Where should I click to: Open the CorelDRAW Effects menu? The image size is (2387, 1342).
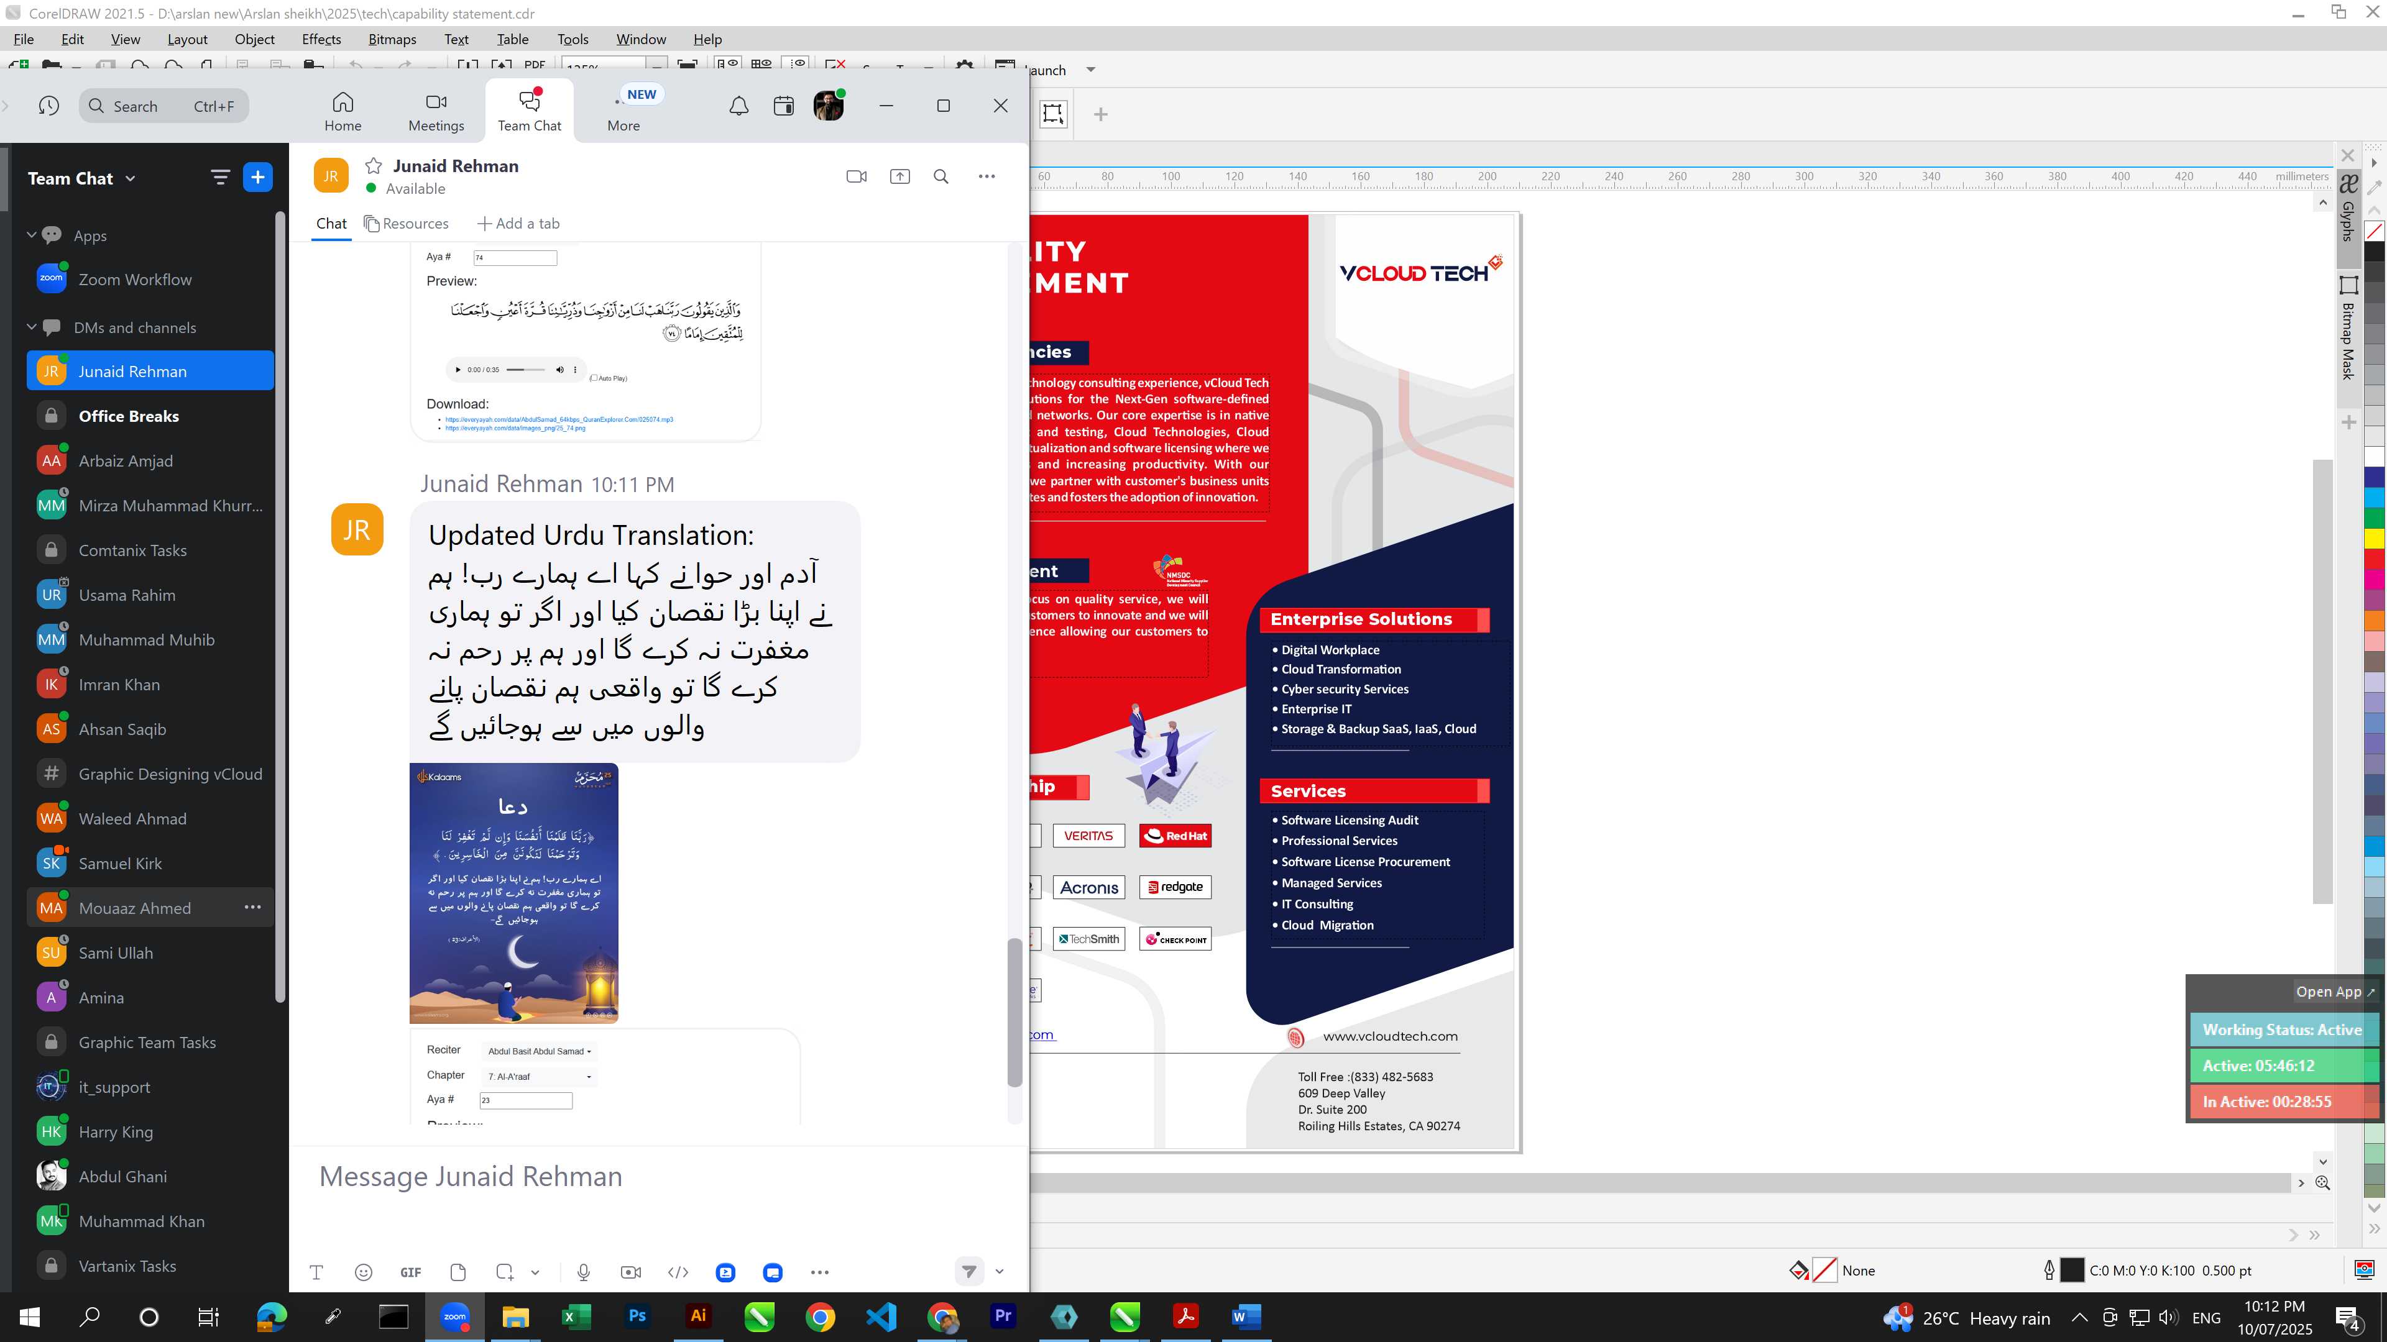tap(321, 39)
